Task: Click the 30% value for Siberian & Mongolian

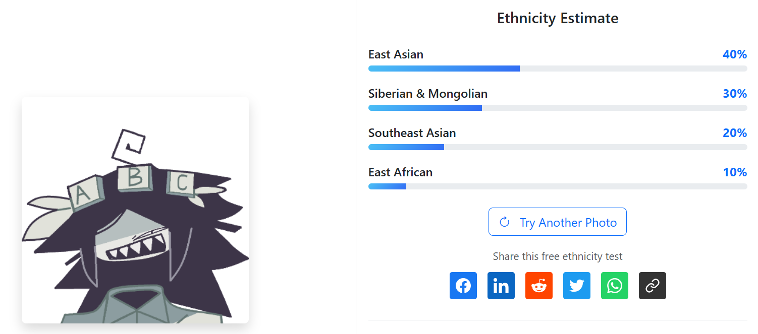Action: pos(734,94)
